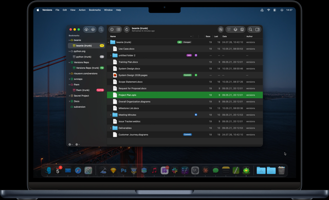Open the Window menu
Image resolution: width=329 pixels, height=200 pixels.
click(x=108, y=10)
